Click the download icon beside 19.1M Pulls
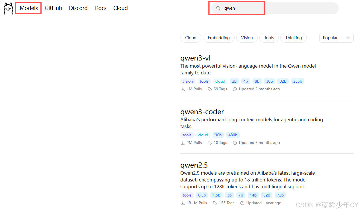The image size is (359, 211). point(183,203)
